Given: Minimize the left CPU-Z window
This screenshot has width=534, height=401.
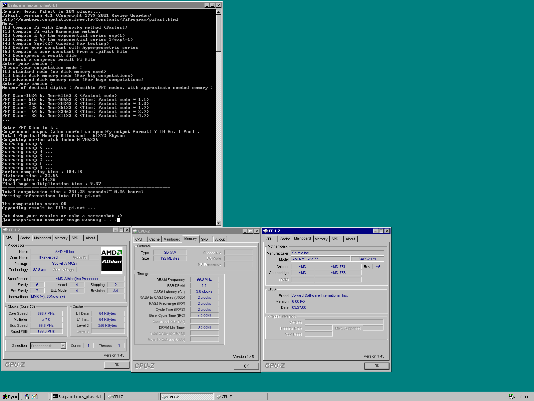Looking at the screenshot, I should [115, 230].
